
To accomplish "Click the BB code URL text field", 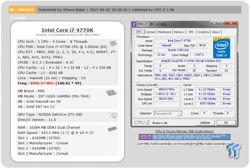I will pyautogui.click(x=184, y=143).
